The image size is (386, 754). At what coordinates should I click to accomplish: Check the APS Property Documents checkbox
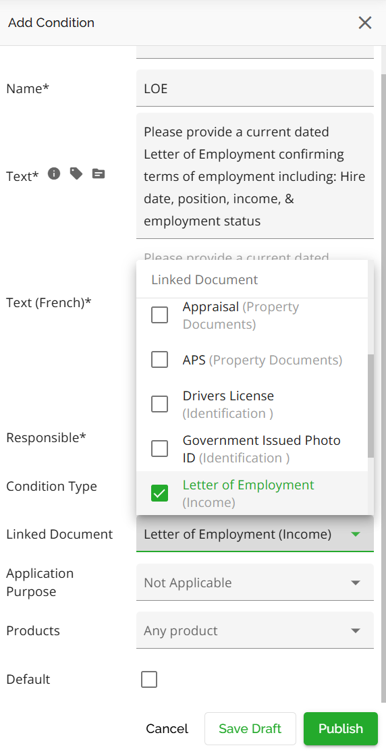(x=159, y=360)
